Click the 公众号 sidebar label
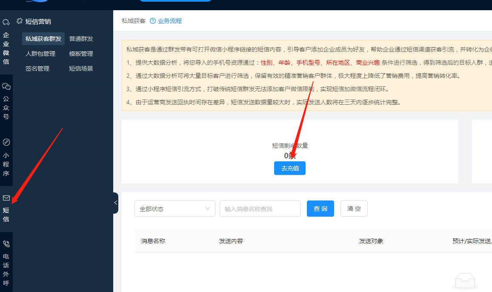Image resolution: width=492 pixels, height=292 pixels. tap(6, 108)
